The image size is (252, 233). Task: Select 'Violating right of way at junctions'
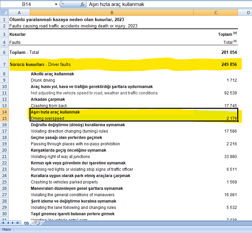click(60, 157)
